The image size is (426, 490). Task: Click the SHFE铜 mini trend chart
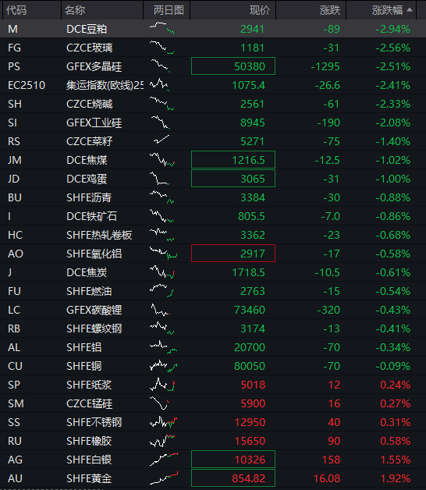tap(164, 366)
